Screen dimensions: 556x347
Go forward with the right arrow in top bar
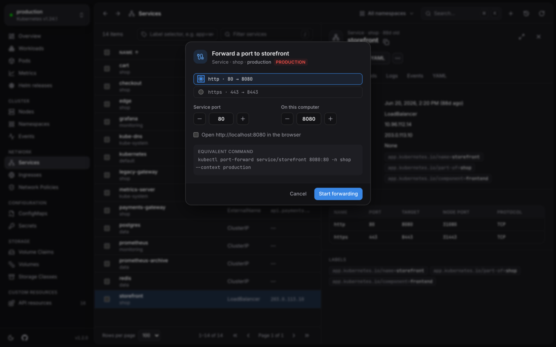pyautogui.click(x=118, y=13)
